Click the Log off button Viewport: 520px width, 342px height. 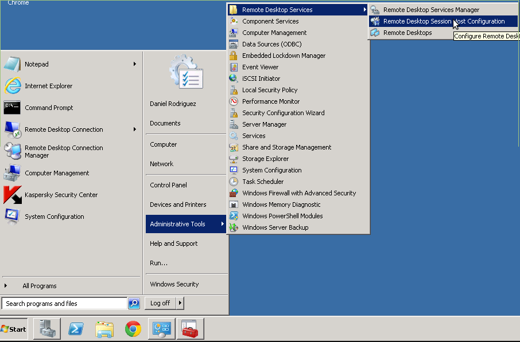(160, 303)
